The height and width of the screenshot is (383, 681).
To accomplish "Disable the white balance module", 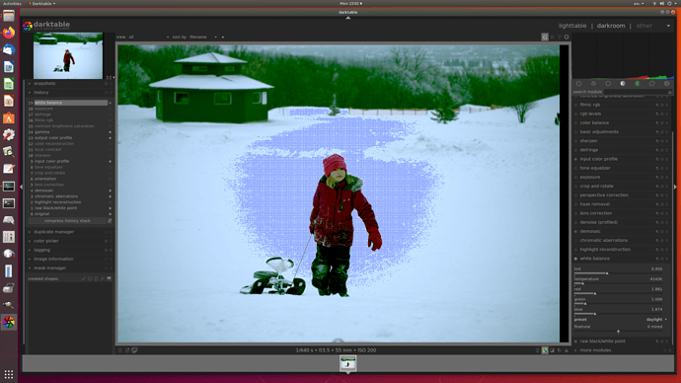I will pos(576,259).
